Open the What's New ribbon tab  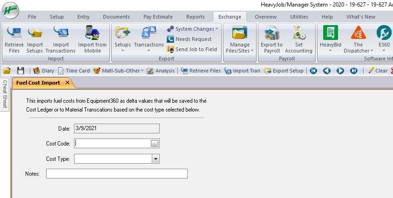coord(361,17)
